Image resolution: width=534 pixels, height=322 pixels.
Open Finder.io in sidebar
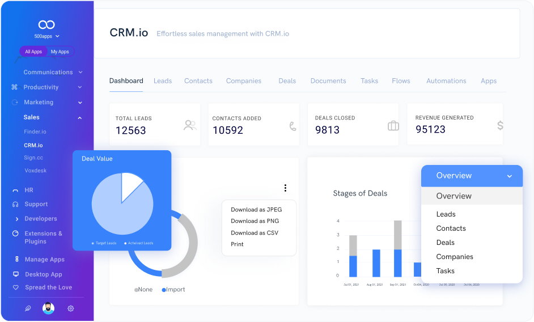(x=35, y=132)
